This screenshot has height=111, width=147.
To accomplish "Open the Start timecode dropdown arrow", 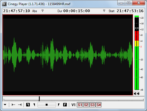I will (x=104, y=11).
